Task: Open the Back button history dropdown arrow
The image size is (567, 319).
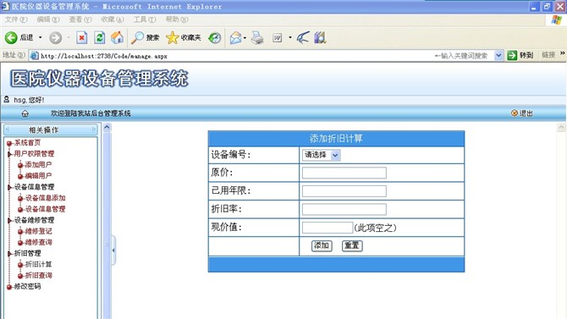Action: pyautogui.click(x=40, y=37)
